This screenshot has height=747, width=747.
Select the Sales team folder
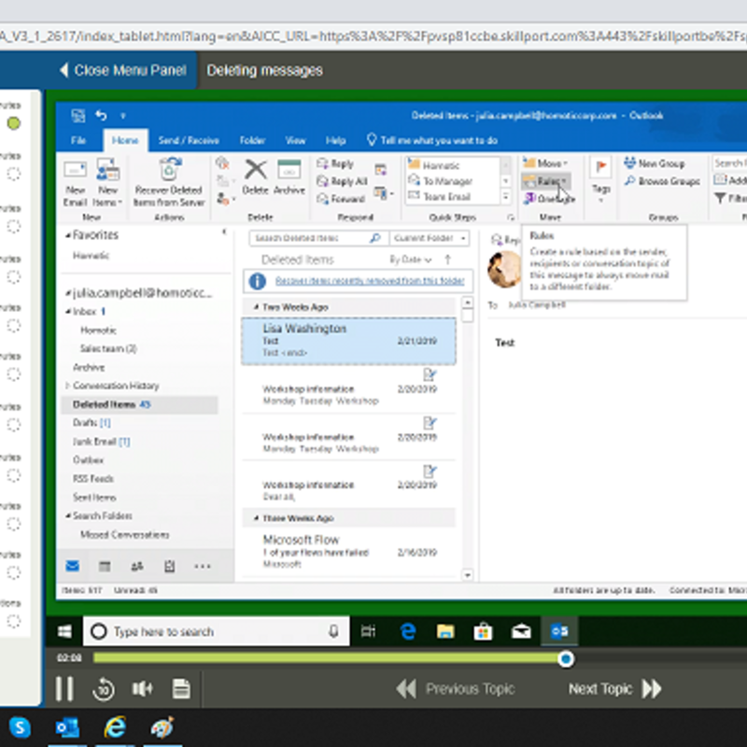(x=108, y=348)
